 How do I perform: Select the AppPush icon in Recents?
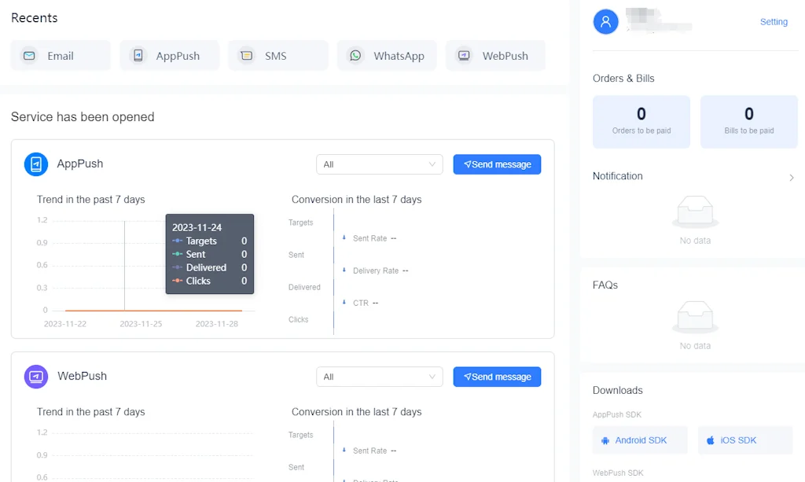[139, 55]
